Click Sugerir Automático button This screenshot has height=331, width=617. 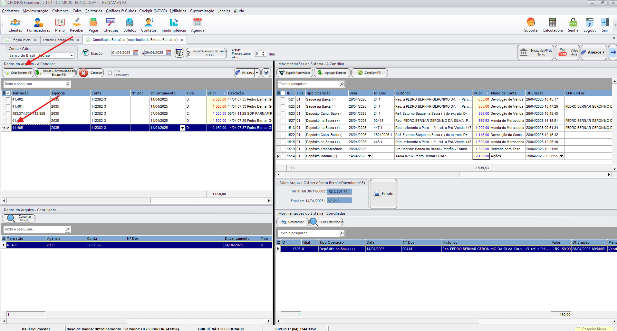coord(295,73)
